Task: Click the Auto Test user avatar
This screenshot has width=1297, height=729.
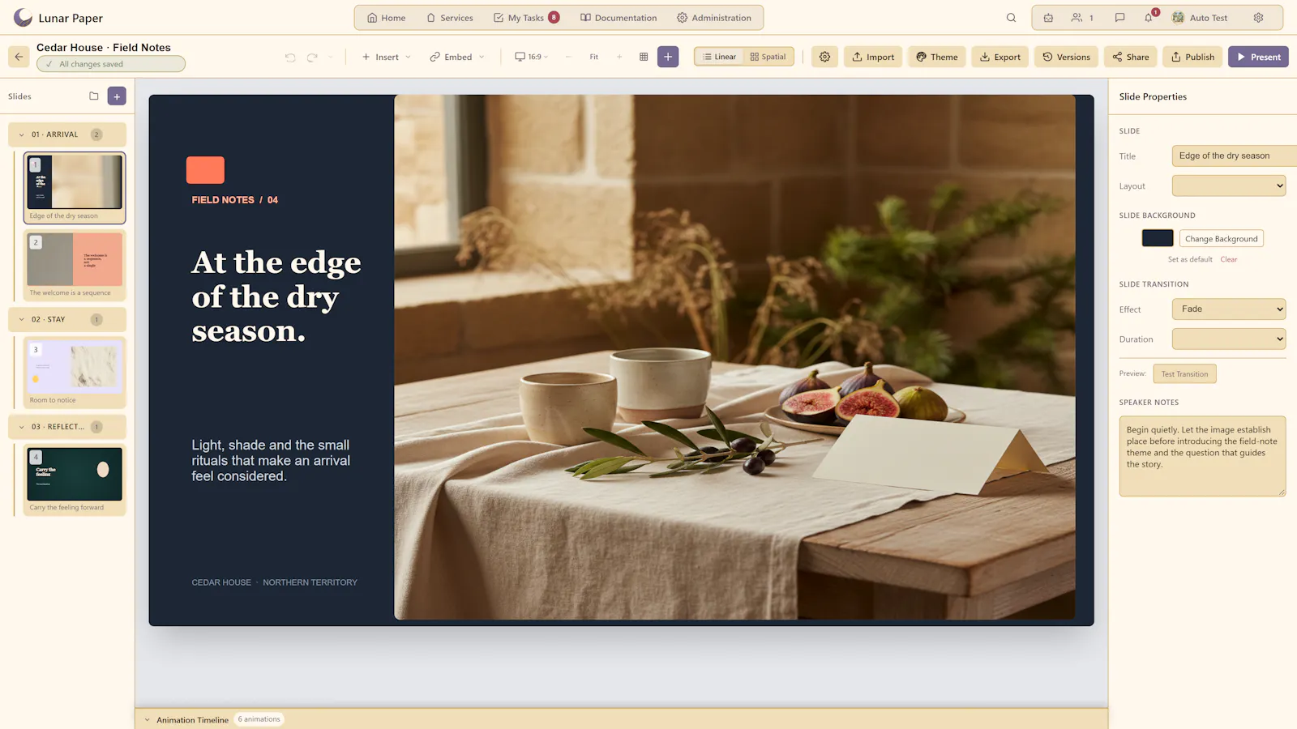Action: 1178,18
